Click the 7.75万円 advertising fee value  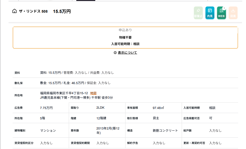(46, 108)
